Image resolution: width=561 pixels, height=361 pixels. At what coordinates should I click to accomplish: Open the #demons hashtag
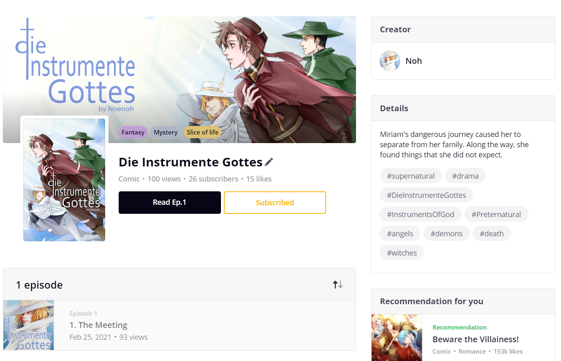click(446, 233)
